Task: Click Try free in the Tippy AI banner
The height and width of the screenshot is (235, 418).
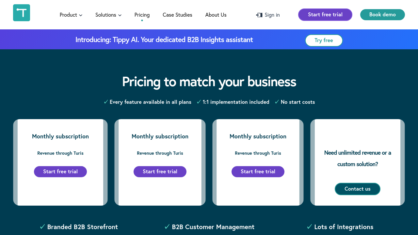Action: coord(324,40)
